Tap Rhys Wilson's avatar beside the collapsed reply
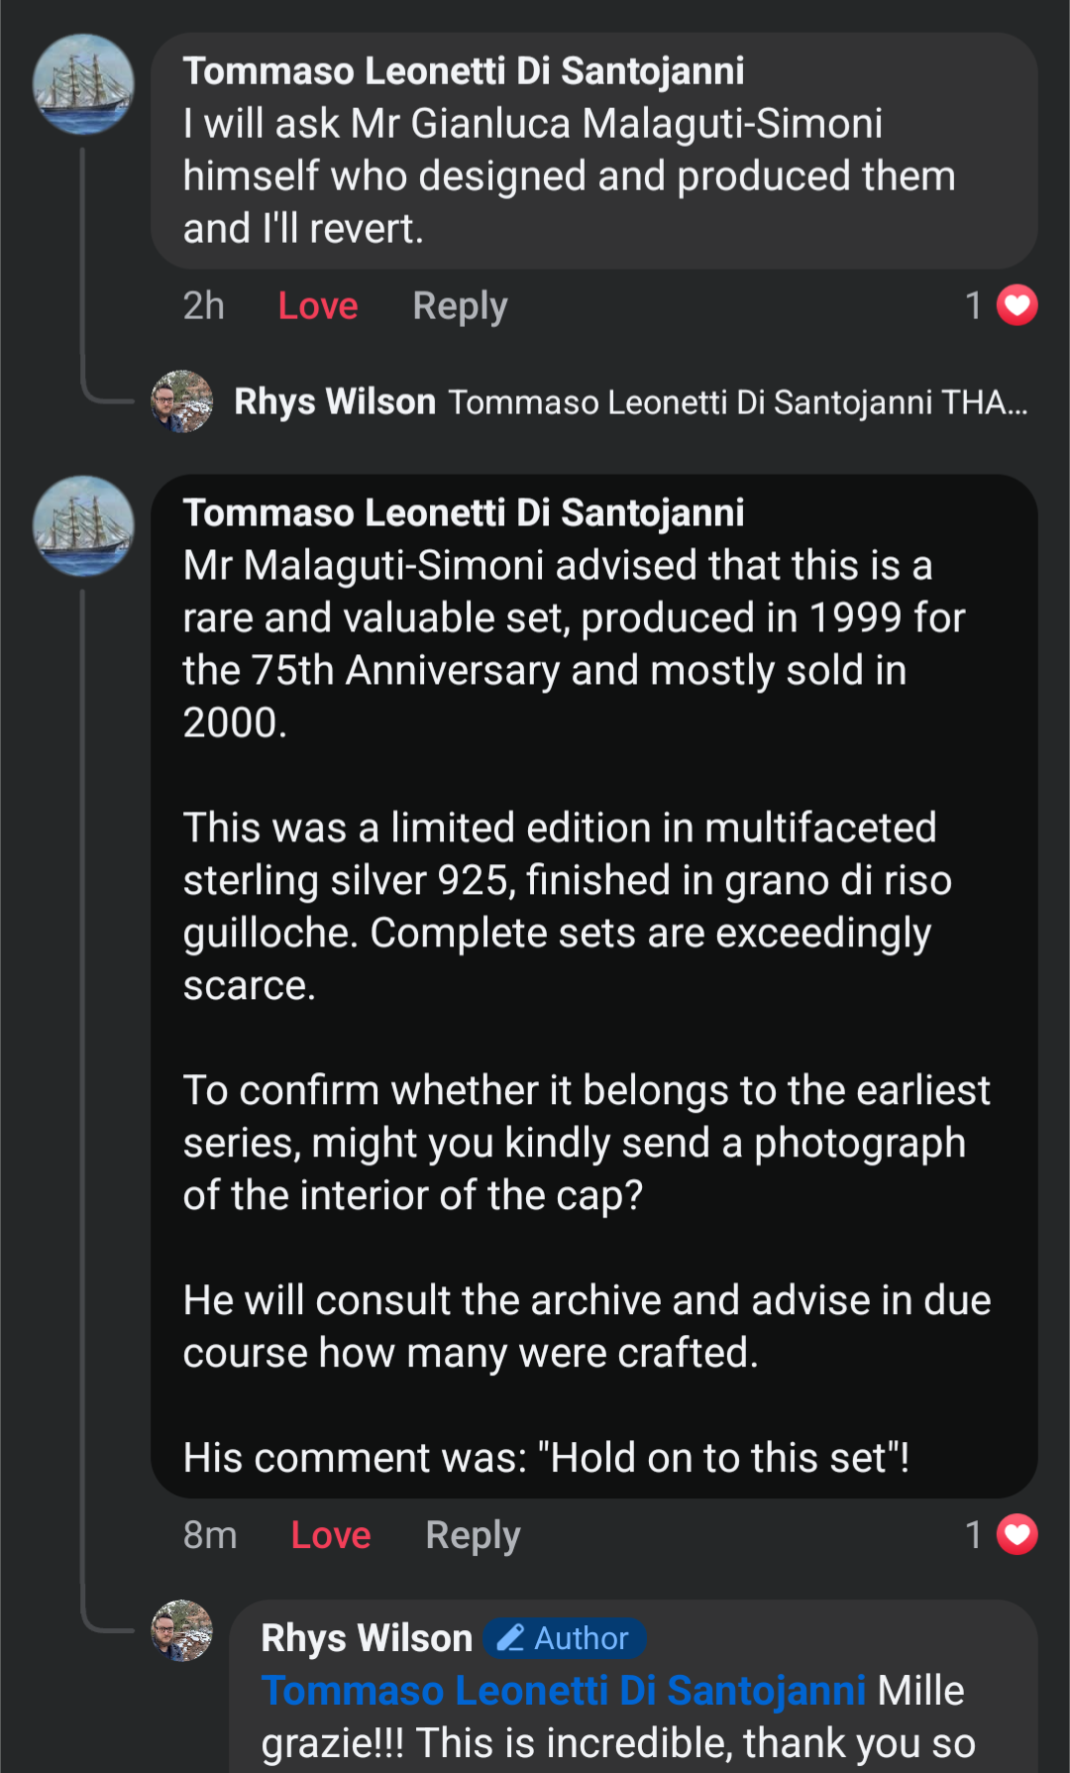Screen dimensions: 1070x1773 [181, 401]
